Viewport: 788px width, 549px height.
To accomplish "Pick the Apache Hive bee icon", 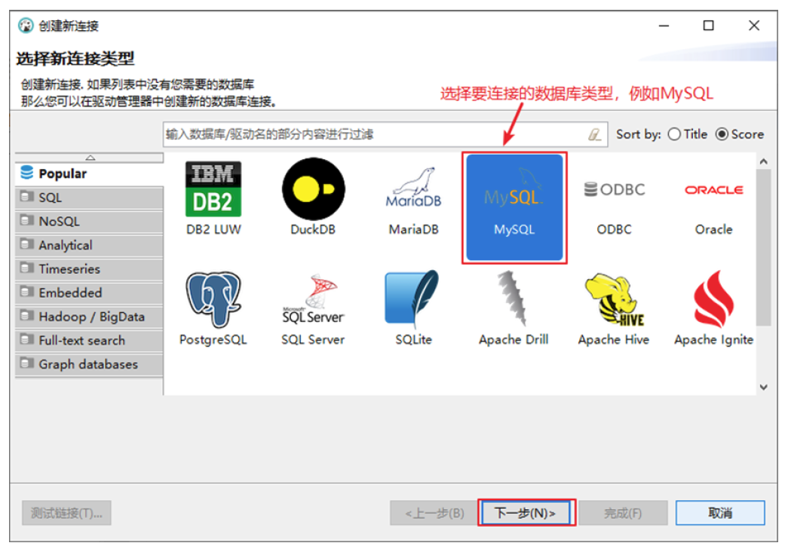I will [x=614, y=299].
